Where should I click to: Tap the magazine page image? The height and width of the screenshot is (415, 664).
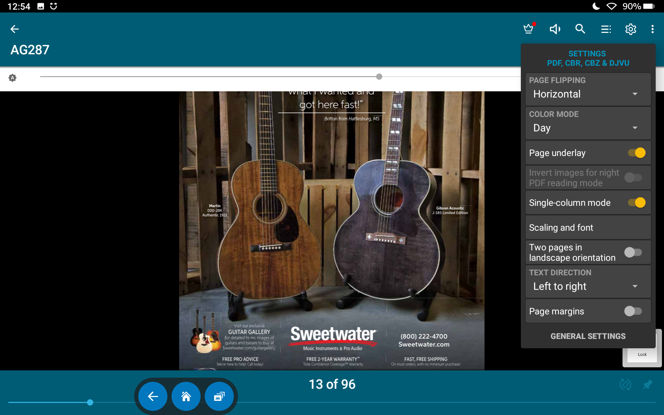(332, 231)
